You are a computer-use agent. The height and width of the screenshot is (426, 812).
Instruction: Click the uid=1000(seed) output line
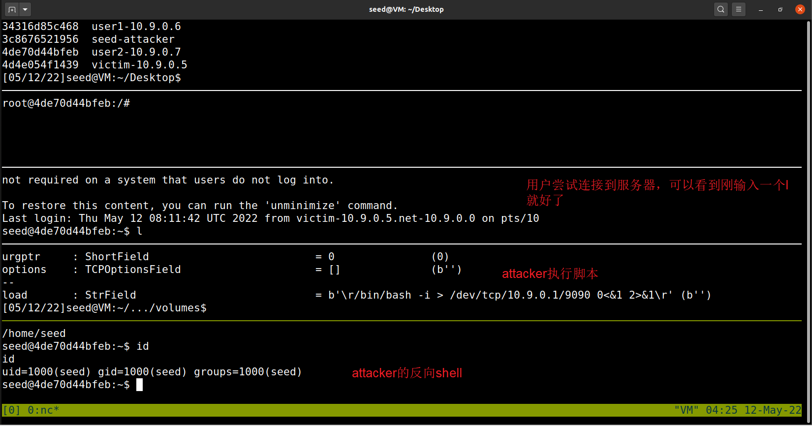coord(152,372)
